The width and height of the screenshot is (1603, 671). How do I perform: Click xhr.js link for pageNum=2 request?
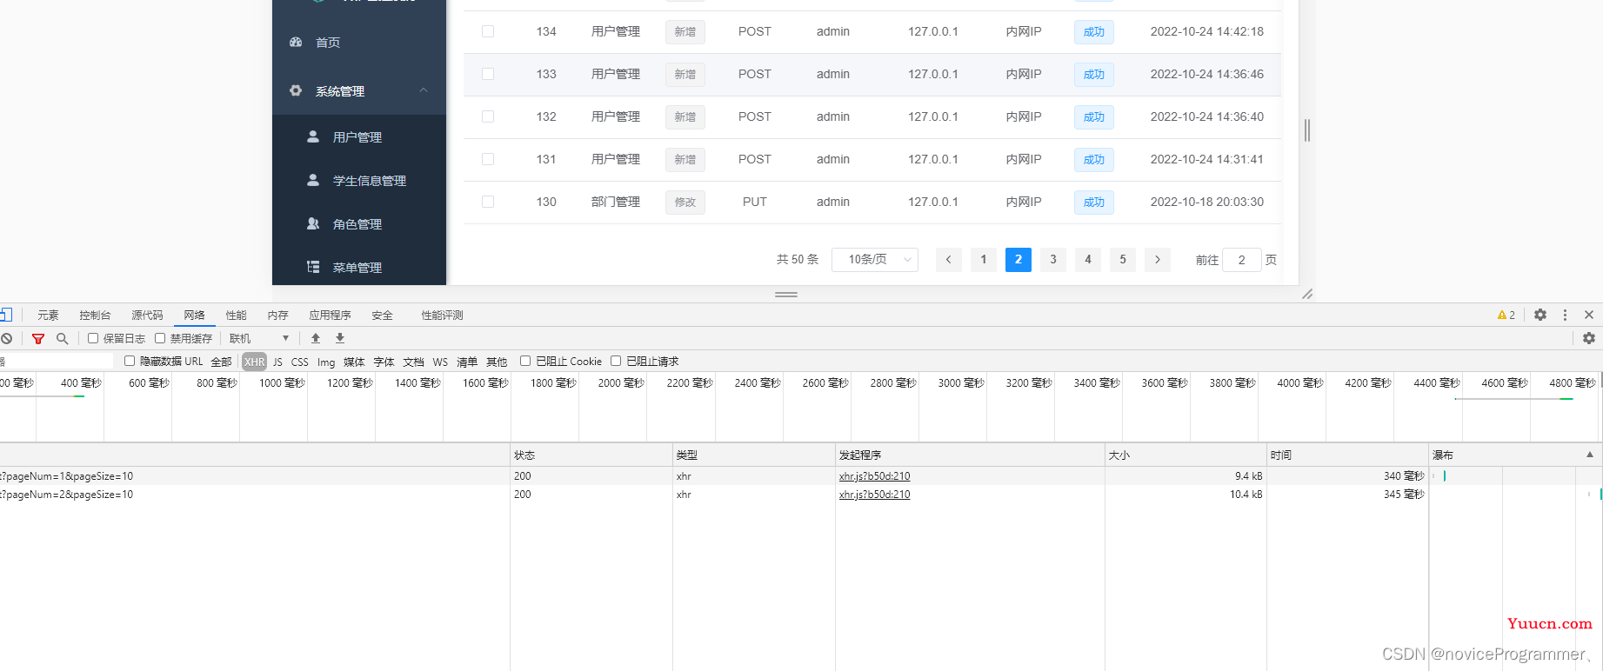click(x=874, y=495)
